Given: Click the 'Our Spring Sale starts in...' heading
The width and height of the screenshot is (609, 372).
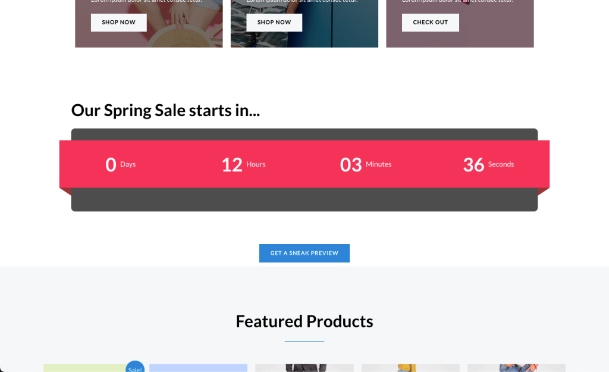Looking at the screenshot, I should tap(165, 110).
